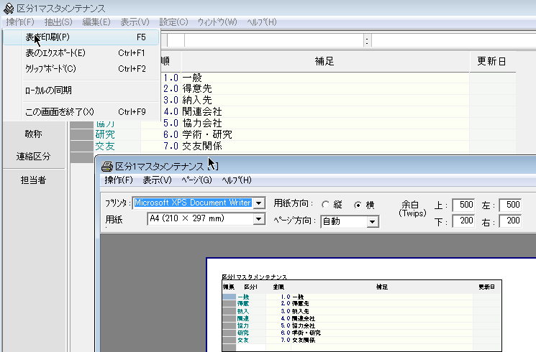Click the 補足 column header
536x352 pixels.
coord(325,62)
